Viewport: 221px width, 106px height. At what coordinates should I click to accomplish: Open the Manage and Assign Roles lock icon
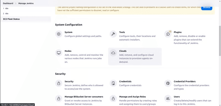pyautogui.click(x=113, y=99)
